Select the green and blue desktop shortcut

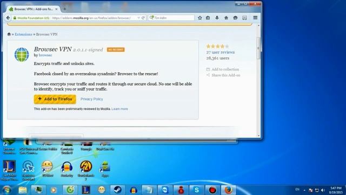(105, 169)
